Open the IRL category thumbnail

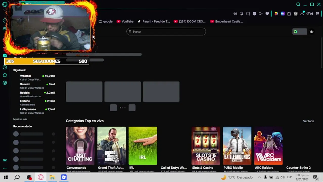click(143, 146)
